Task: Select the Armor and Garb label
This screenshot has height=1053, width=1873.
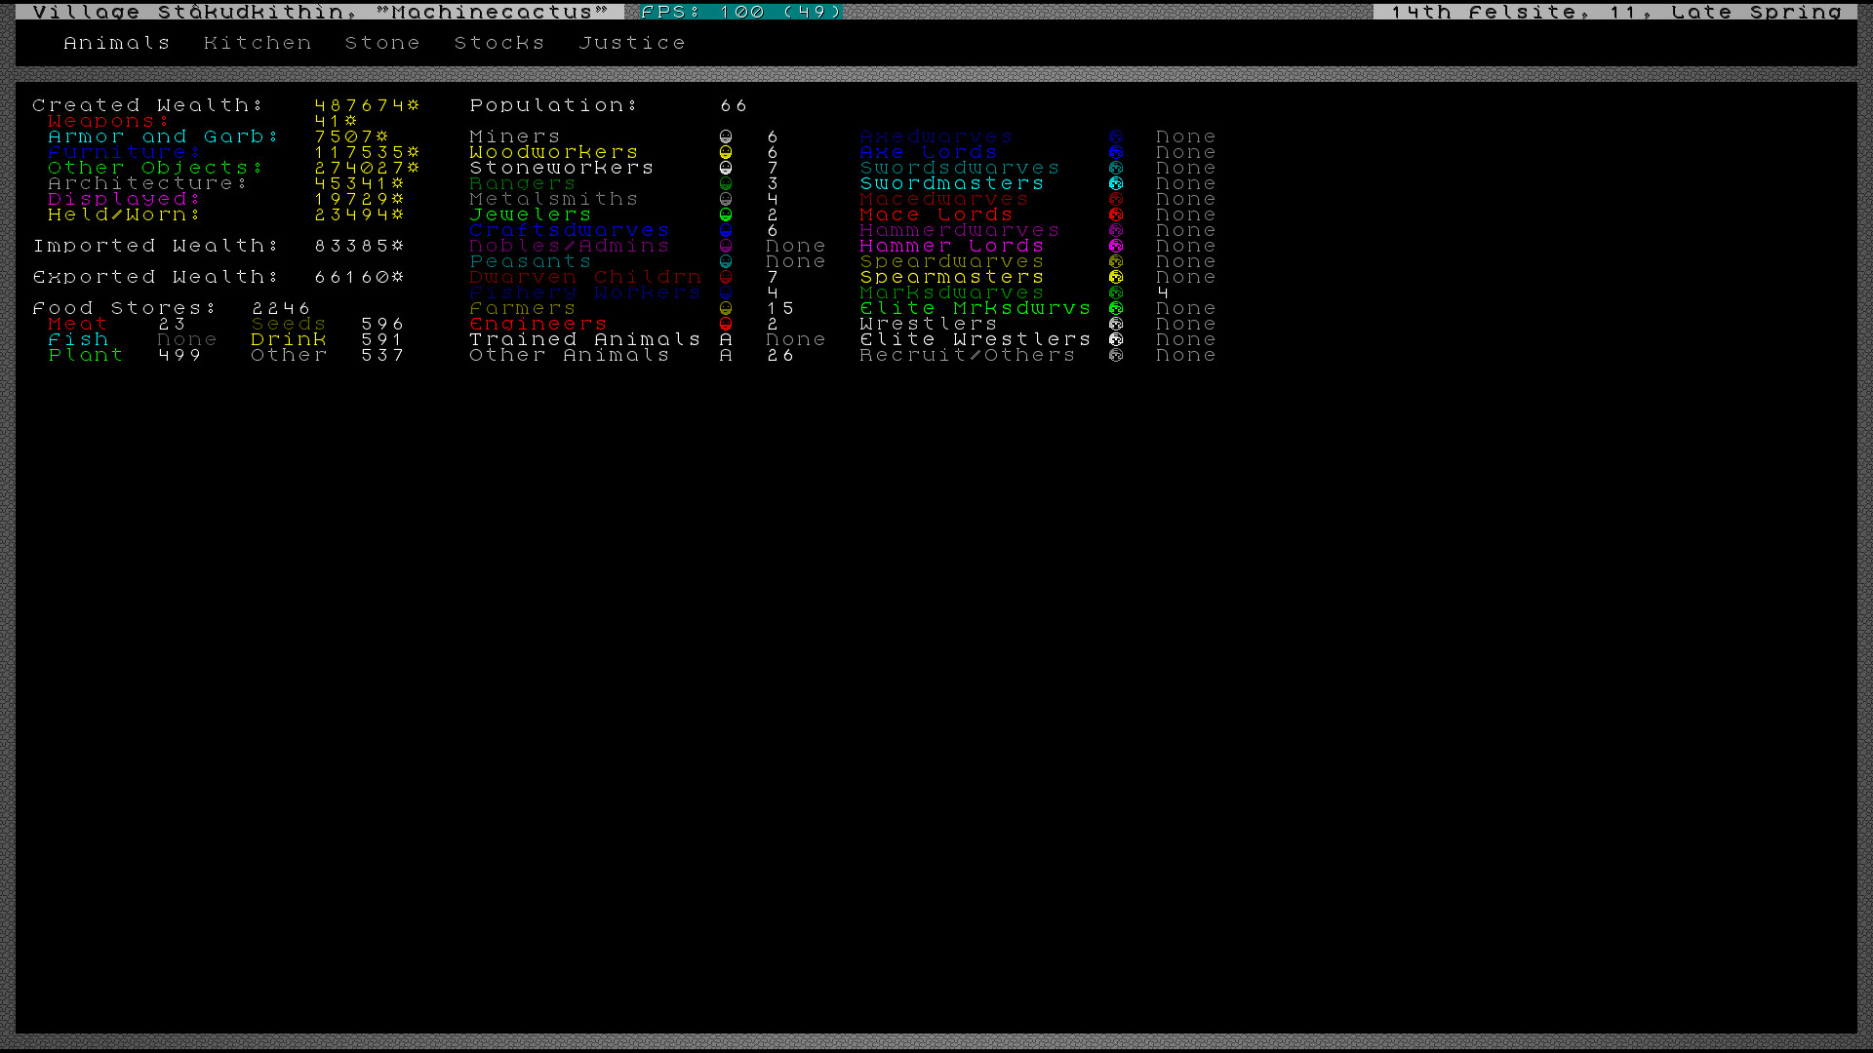Action: click(164, 136)
